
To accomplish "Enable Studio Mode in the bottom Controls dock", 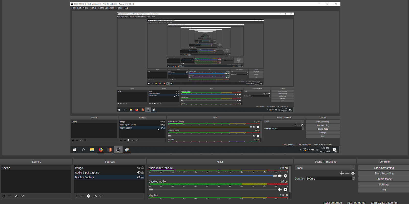I will point(384,179).
